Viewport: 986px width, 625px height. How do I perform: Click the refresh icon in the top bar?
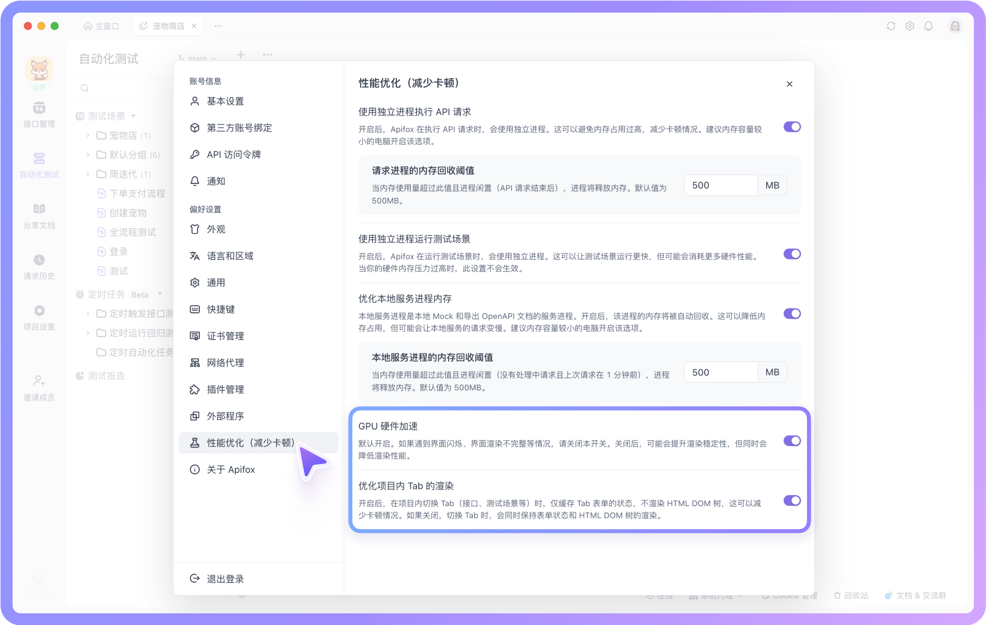pos(890,26)
